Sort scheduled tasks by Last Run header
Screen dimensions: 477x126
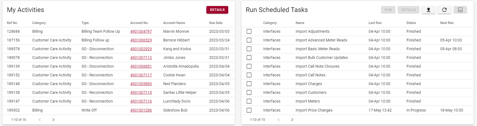(x=375, y=23)
